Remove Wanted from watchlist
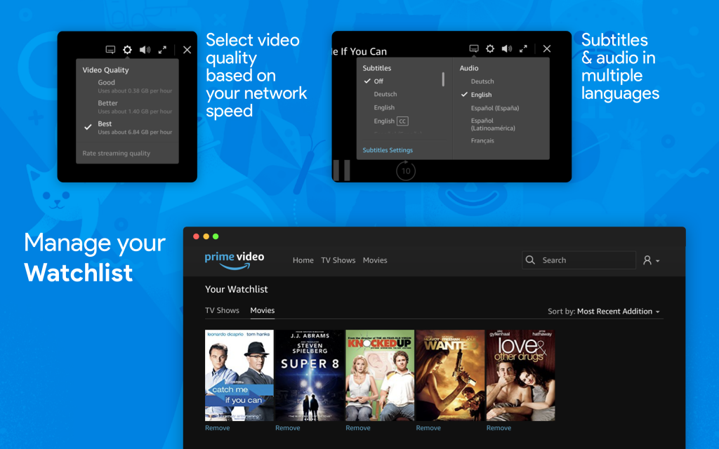 [428, 428]
